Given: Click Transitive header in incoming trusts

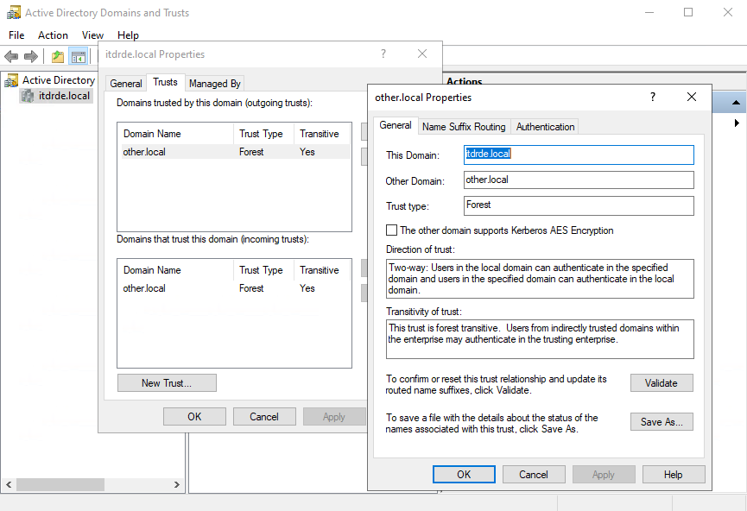Looking at the screenshot, I should [322, 270].
